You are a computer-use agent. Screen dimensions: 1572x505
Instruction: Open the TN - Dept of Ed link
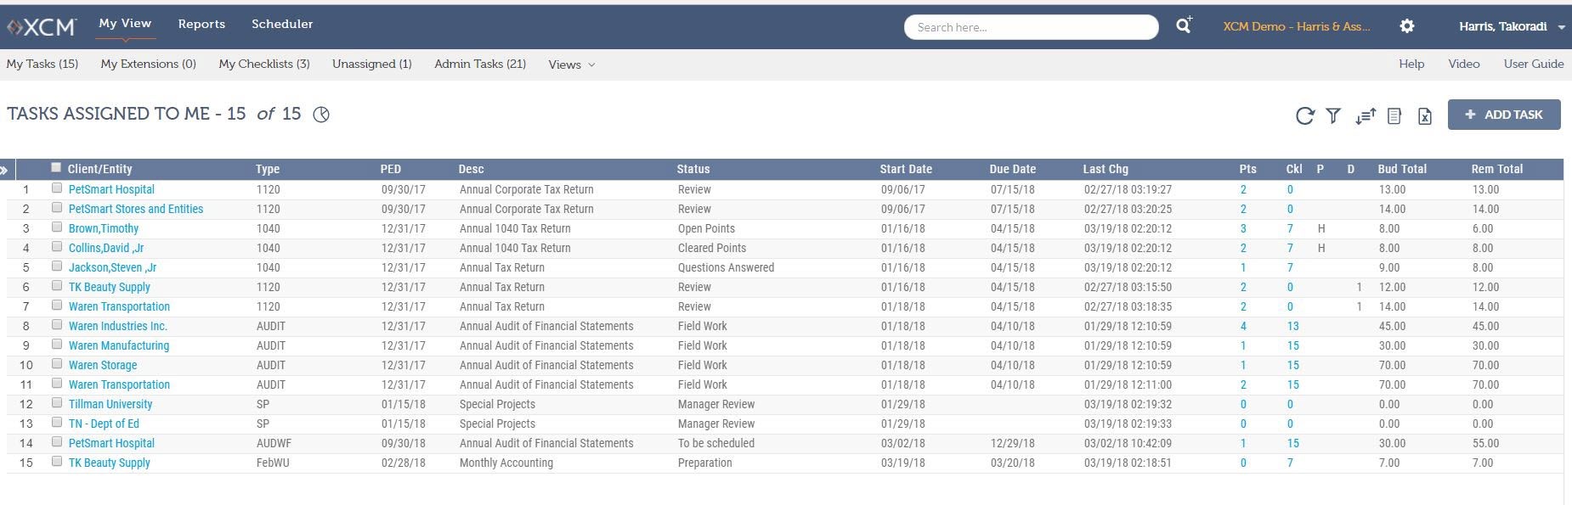click(104, 424)
